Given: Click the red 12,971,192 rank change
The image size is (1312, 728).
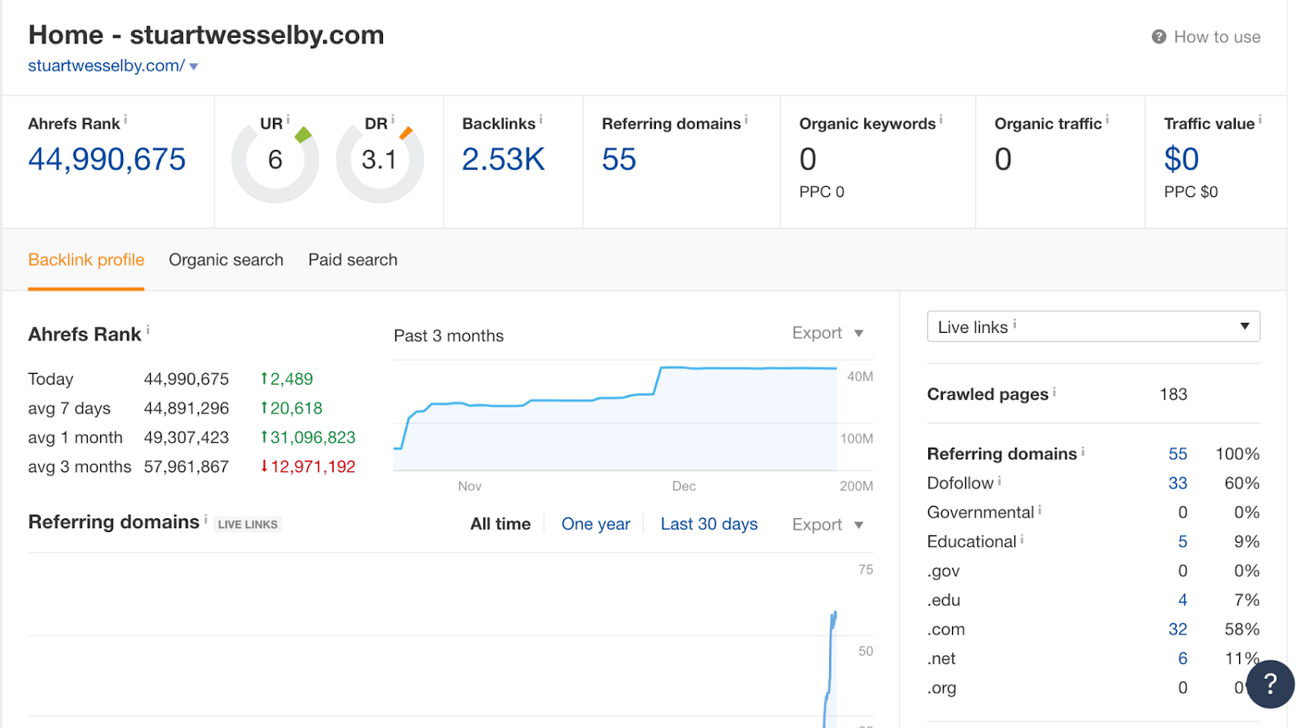Looking at the screenshot, I should click(307, 467).
